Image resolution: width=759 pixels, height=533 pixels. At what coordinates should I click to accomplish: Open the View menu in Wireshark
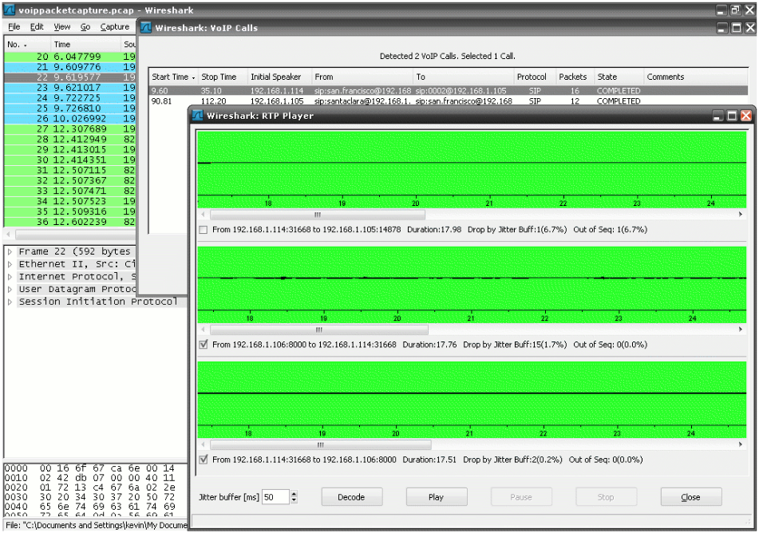coord(62,26)
